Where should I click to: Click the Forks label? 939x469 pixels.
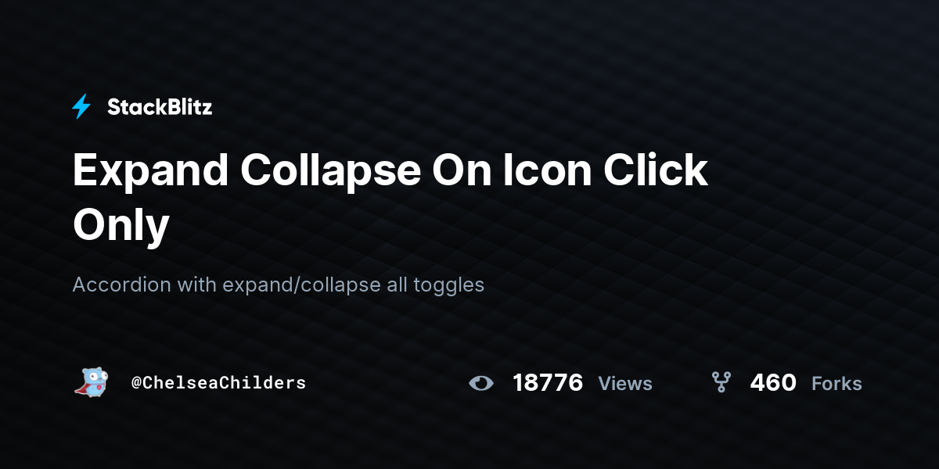[836, 384]
